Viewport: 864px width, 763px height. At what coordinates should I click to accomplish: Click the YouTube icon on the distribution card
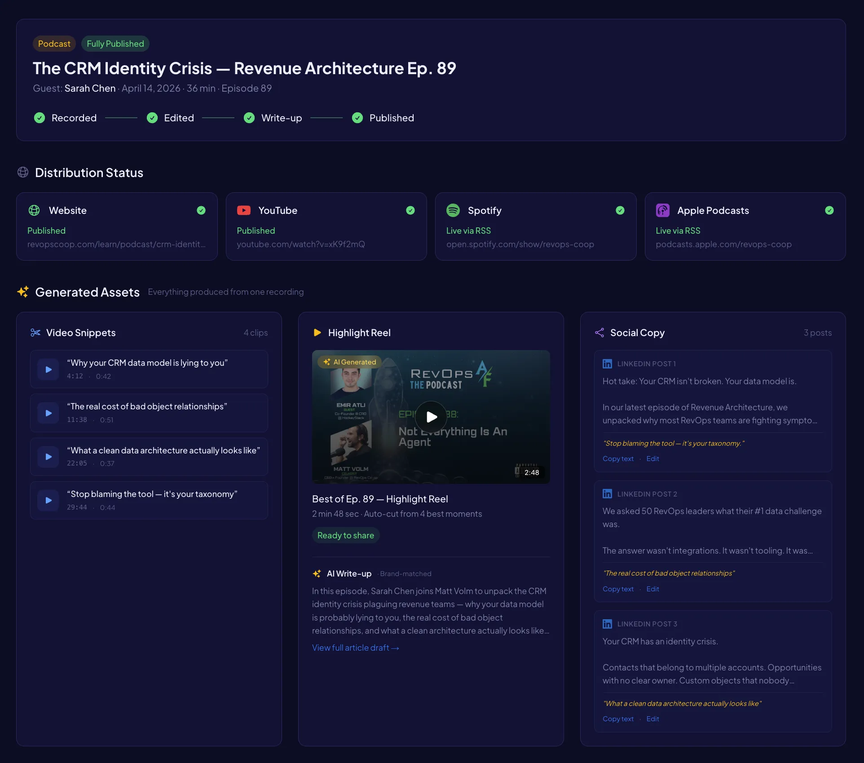click(x=243, y=210)
